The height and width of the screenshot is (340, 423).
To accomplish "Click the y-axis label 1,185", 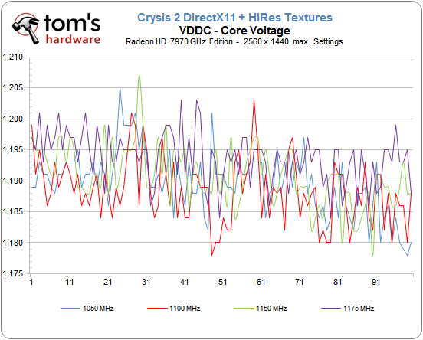I will coord(13,212).
